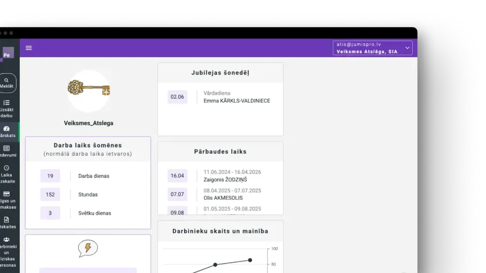486x273 pixels.
Task: Click the 16.04 date badge
Action: pyautogui.click(x=177, y=176)
